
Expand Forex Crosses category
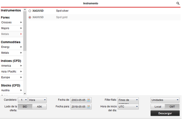pos(11,22)
